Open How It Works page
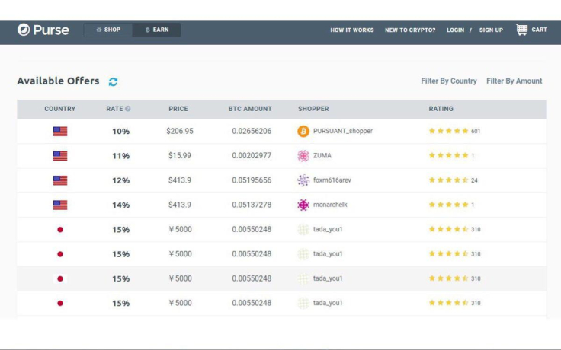The height and width of the screenshot is (350, 561). click(x=351, y=30)
